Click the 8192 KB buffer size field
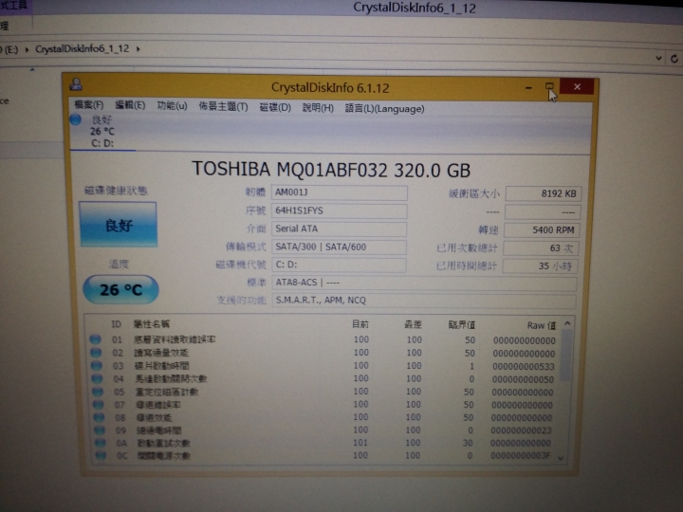This screenshot has height=512, width=683. (544, 193)
